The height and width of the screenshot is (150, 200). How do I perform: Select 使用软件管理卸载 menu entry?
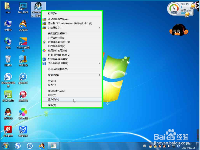72,50
